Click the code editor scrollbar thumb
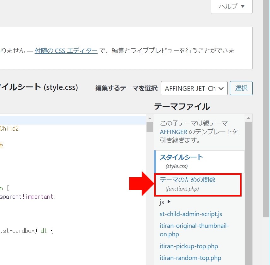Screen dimensions: 270x265 (150, 127)
